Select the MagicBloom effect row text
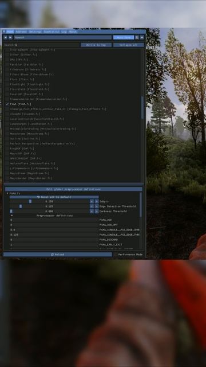206x367 pixels. (30, 173)
